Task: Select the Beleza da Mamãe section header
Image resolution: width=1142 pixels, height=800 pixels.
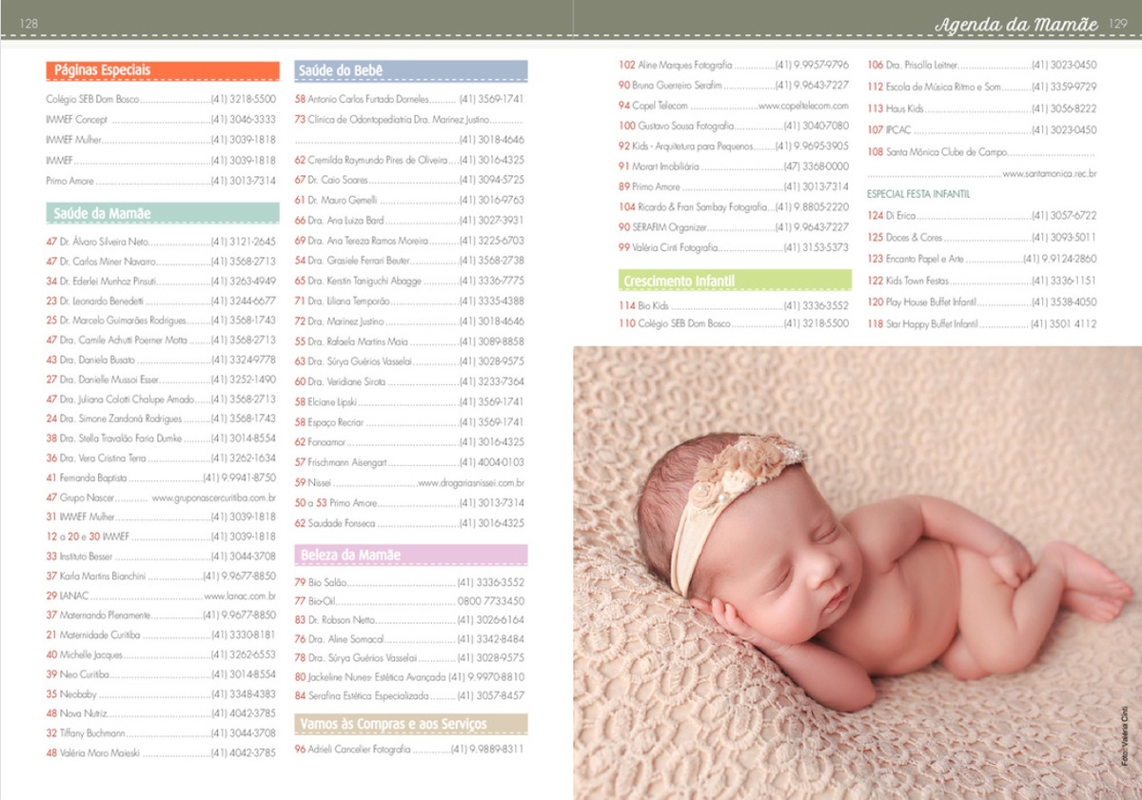Action: 411,555
